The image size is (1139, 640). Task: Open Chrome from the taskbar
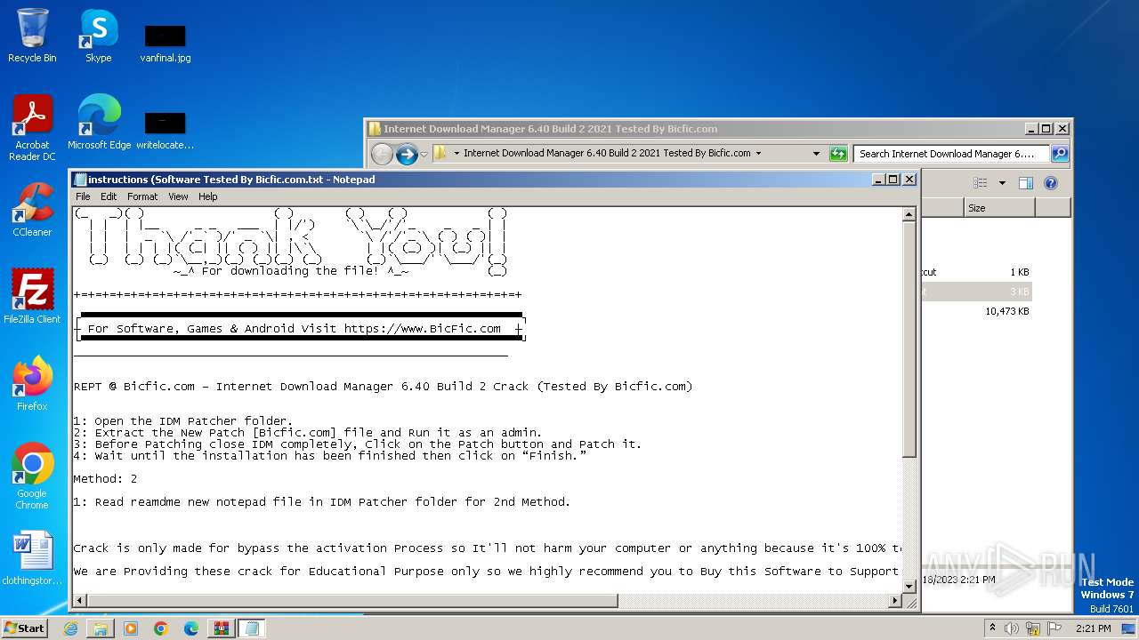[161, 628]
